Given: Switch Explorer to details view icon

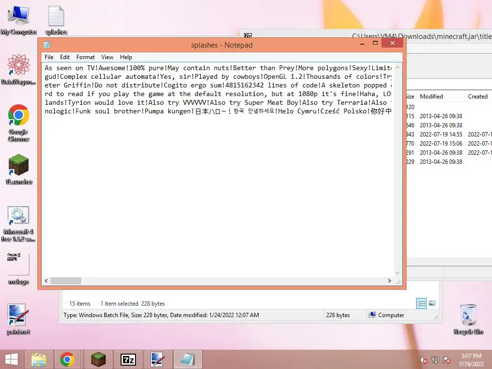Looking at the screenshot, I should pos(421,303).
